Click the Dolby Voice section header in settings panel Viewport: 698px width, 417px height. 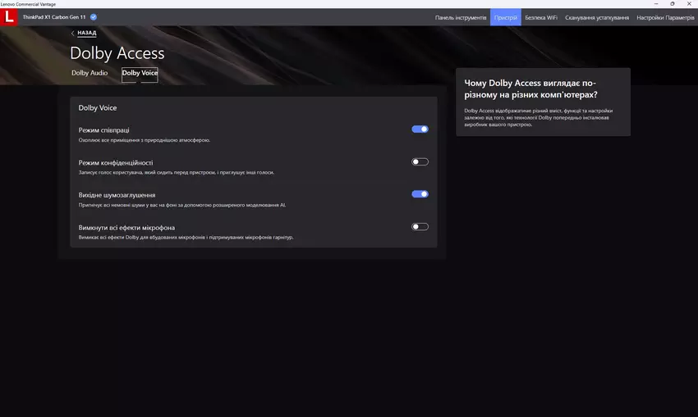[98, 107]
